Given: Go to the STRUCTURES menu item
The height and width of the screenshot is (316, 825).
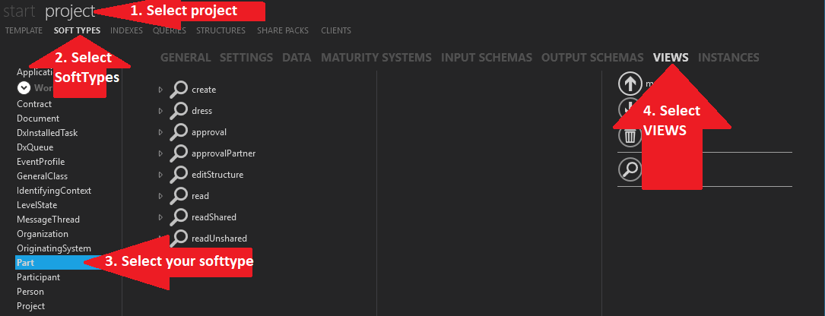Looking at the screenshot, I should click(221, 31).
